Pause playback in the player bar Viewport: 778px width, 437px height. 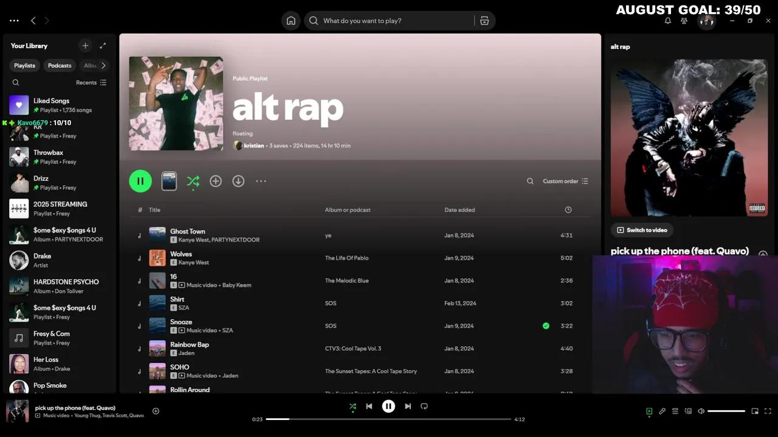pos(388,407)
